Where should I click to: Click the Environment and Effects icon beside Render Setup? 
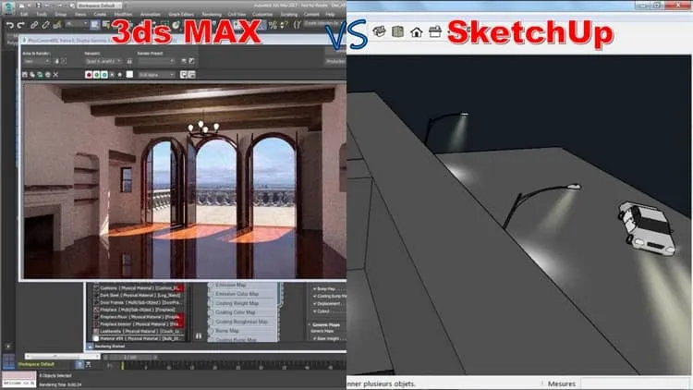pos(192,61)
